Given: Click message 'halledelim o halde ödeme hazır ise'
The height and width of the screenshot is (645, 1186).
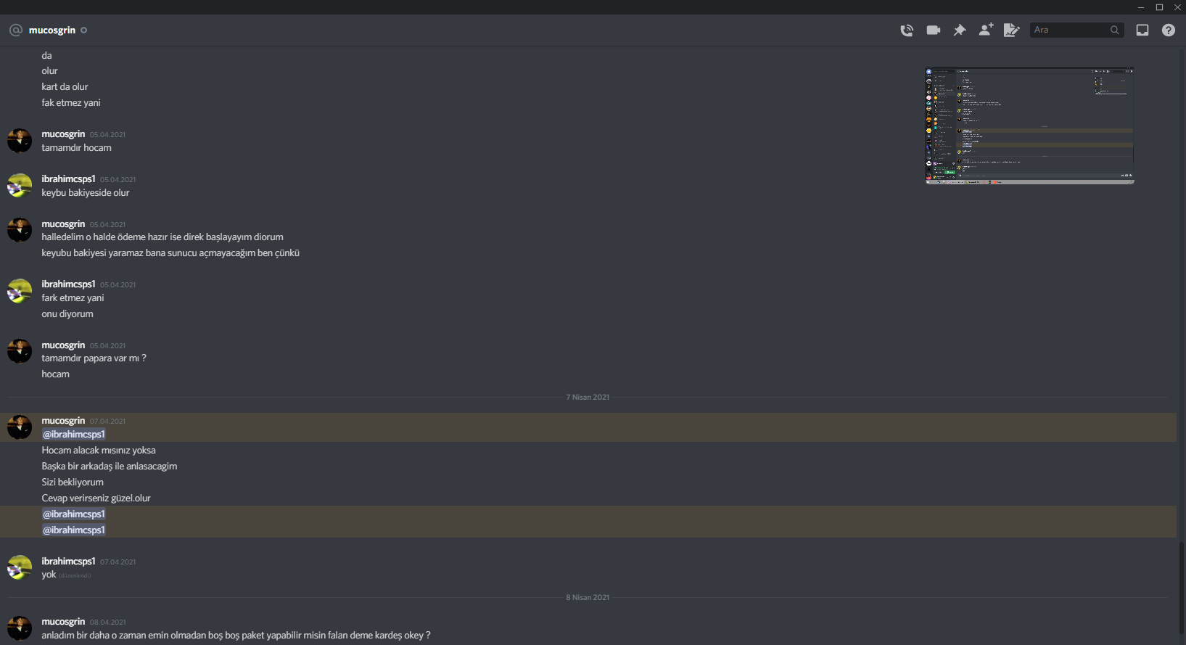Looking at the screenshot, I should (x=162, y=237).
